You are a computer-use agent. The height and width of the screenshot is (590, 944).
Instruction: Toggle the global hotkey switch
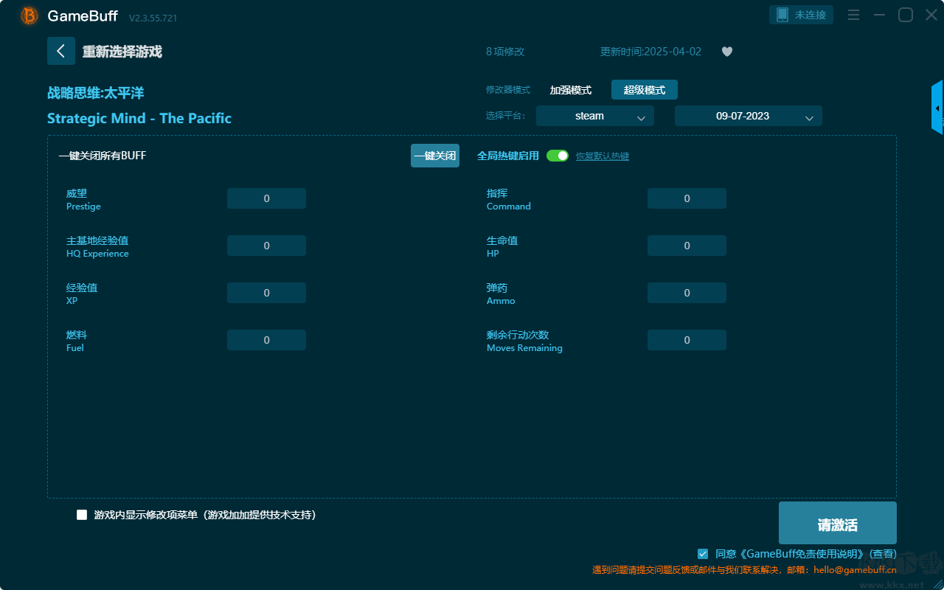(558, 156)
